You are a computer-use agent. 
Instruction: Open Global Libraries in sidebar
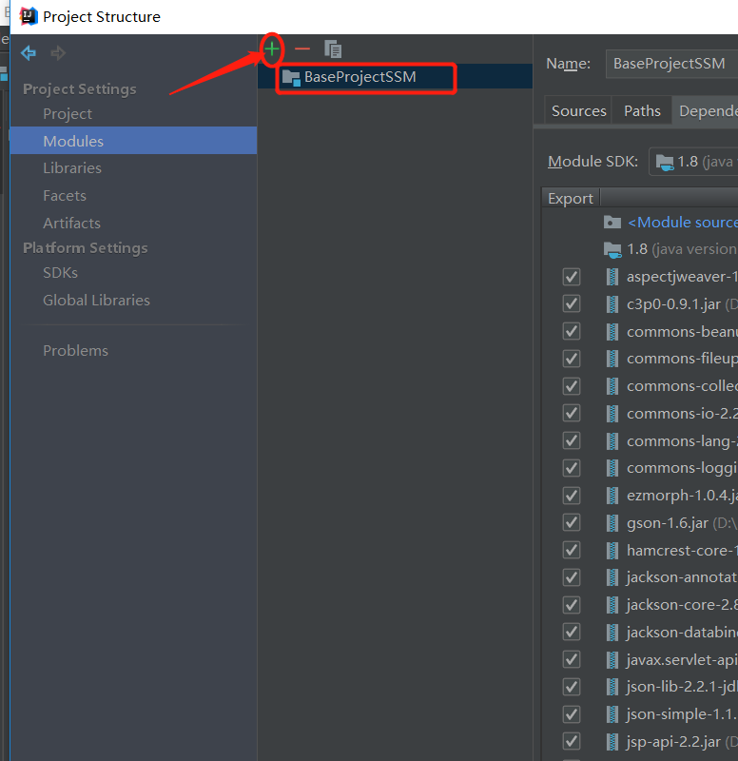pos(97,301)
